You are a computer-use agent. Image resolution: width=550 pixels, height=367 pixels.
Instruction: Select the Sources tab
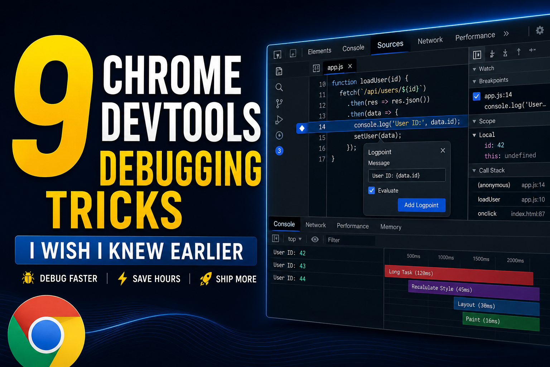tap(390, 44)
